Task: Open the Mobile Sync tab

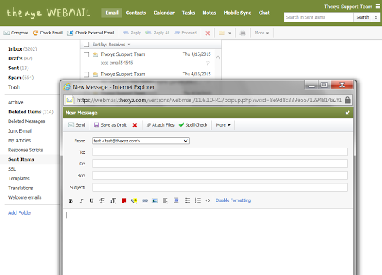Action: (237, 13)
